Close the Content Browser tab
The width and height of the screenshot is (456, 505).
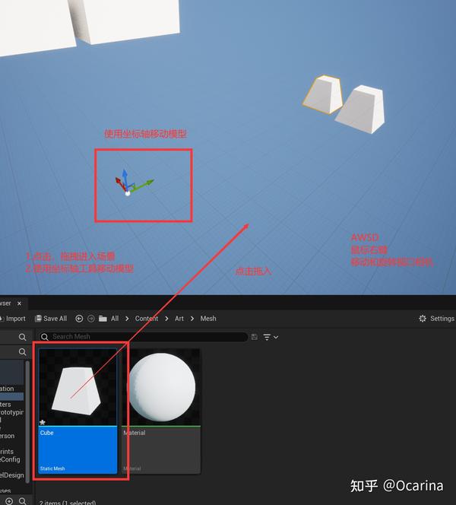point(19,303)
